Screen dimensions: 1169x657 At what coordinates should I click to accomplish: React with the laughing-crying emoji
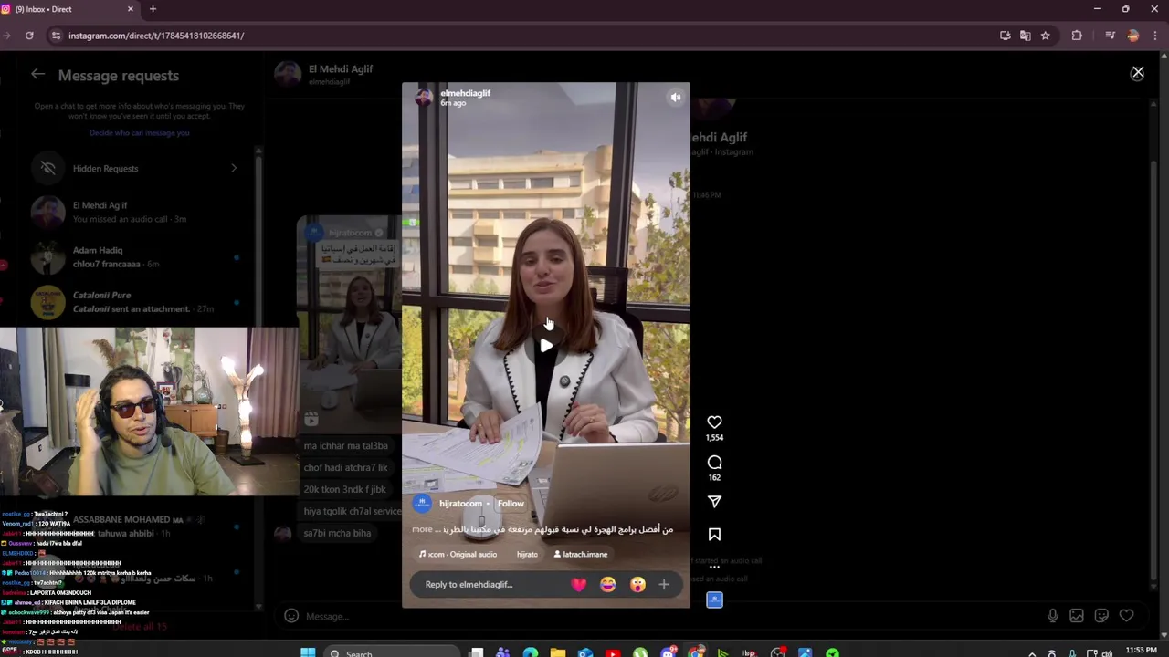point(608,584)
